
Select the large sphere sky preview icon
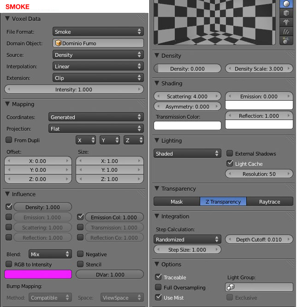point(286,41)
